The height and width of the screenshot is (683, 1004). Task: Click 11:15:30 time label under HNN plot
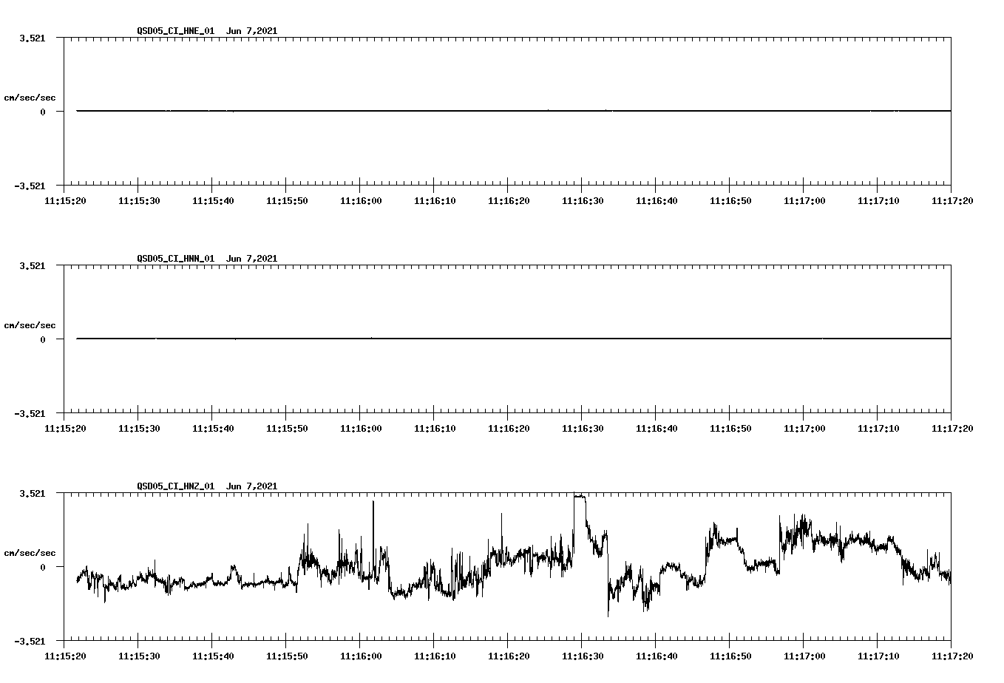(139, 429)
